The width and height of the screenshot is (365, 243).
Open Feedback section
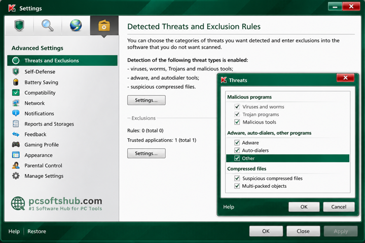tap(35, 134)
